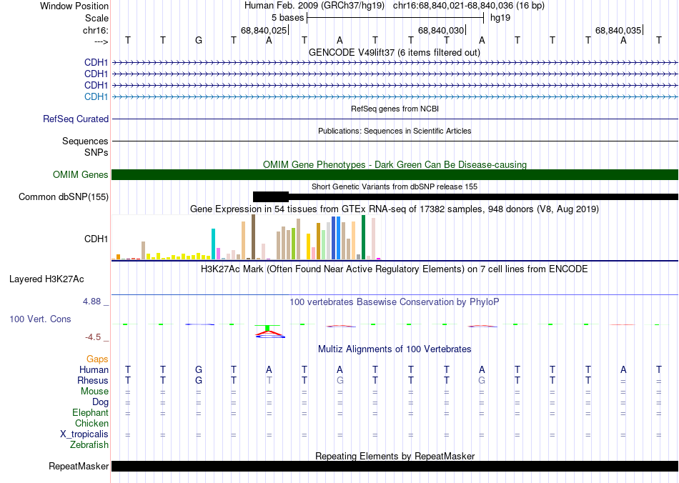The height and width of the screenshot is (483, 679).
Task: Click the '5 bases' scale bar label
Action: (x=287, y=18)
